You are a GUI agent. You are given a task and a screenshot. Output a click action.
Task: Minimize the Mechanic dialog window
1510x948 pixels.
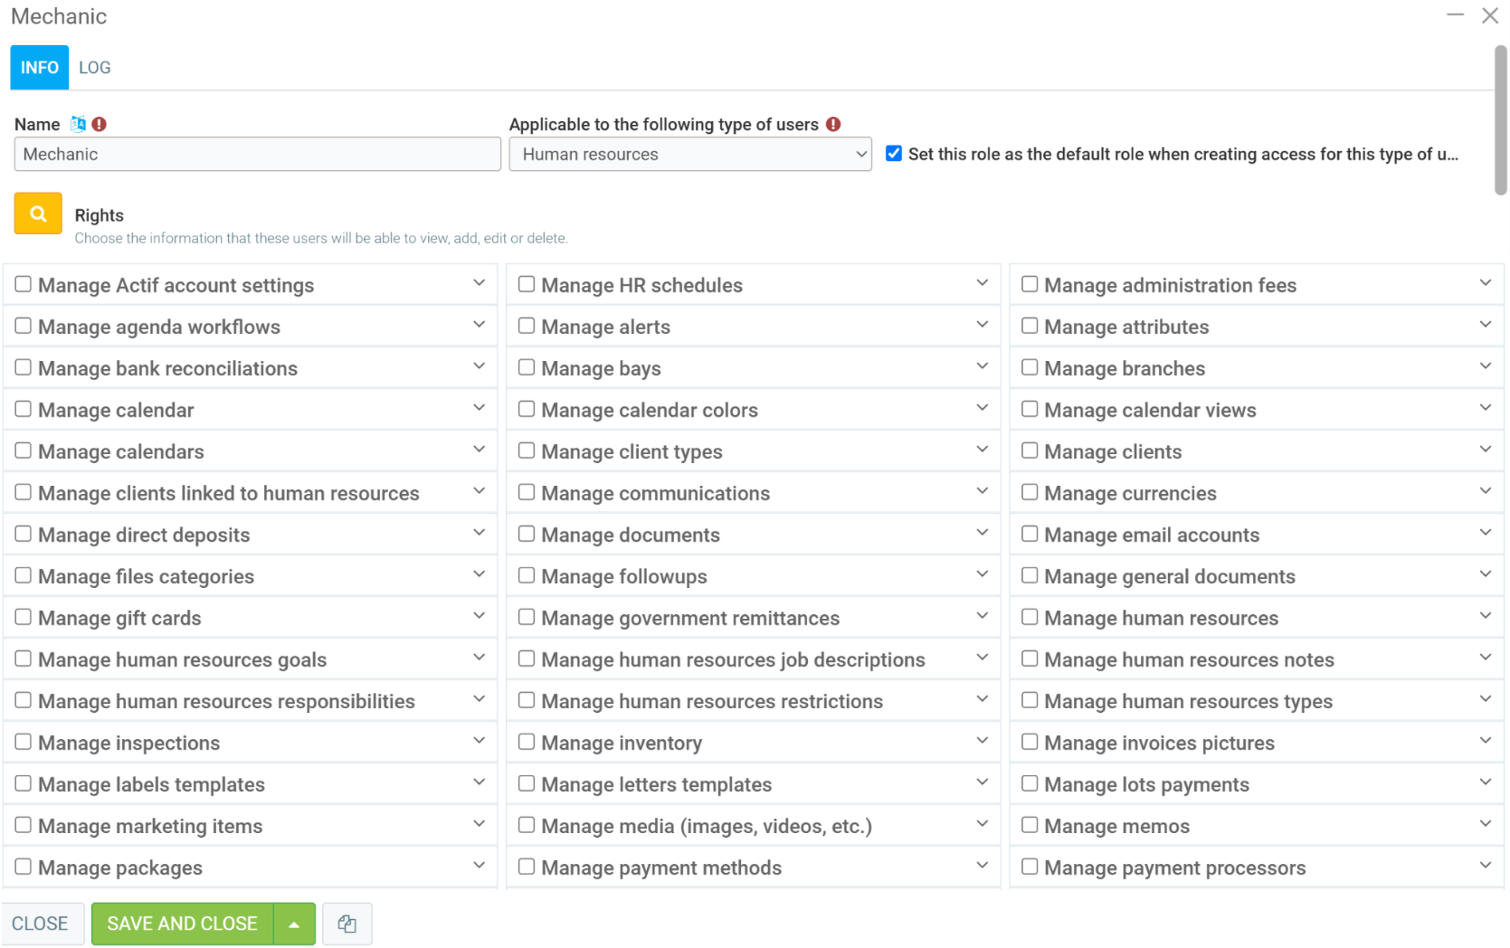[1455, 15]
